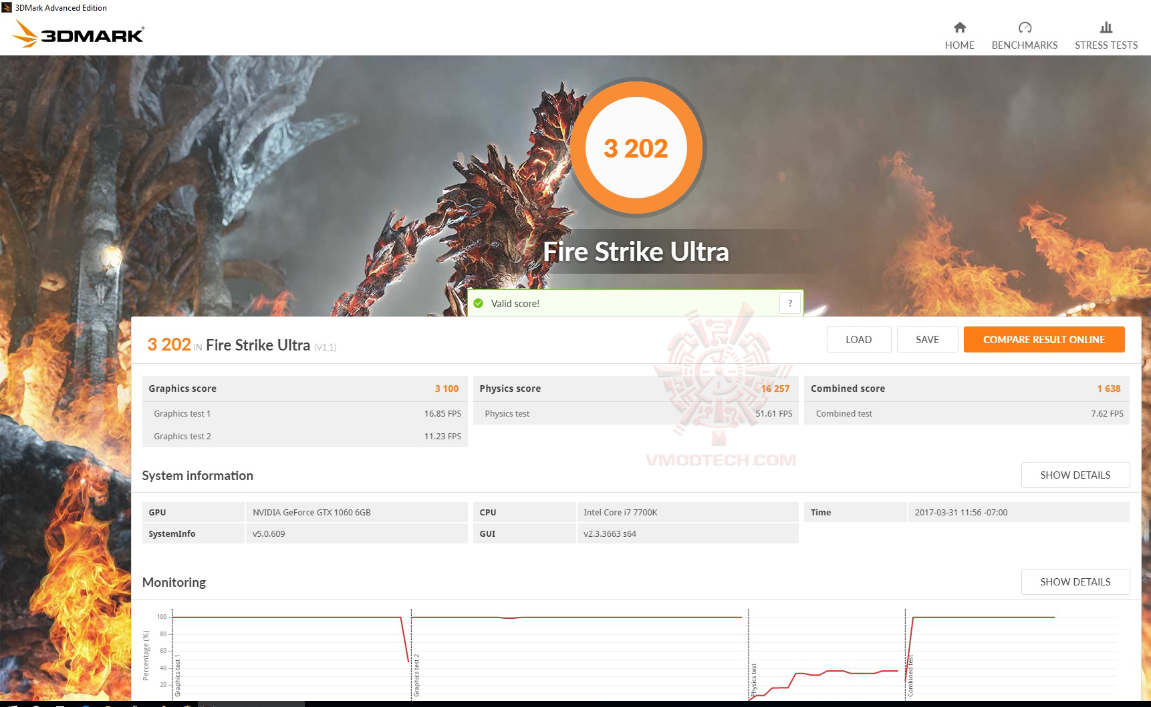Image resolution: width=1151 pixels, height=707 pixels.
Task: Click the 'Physics test' marker in the monitoring chart
Action: point(753,680)
